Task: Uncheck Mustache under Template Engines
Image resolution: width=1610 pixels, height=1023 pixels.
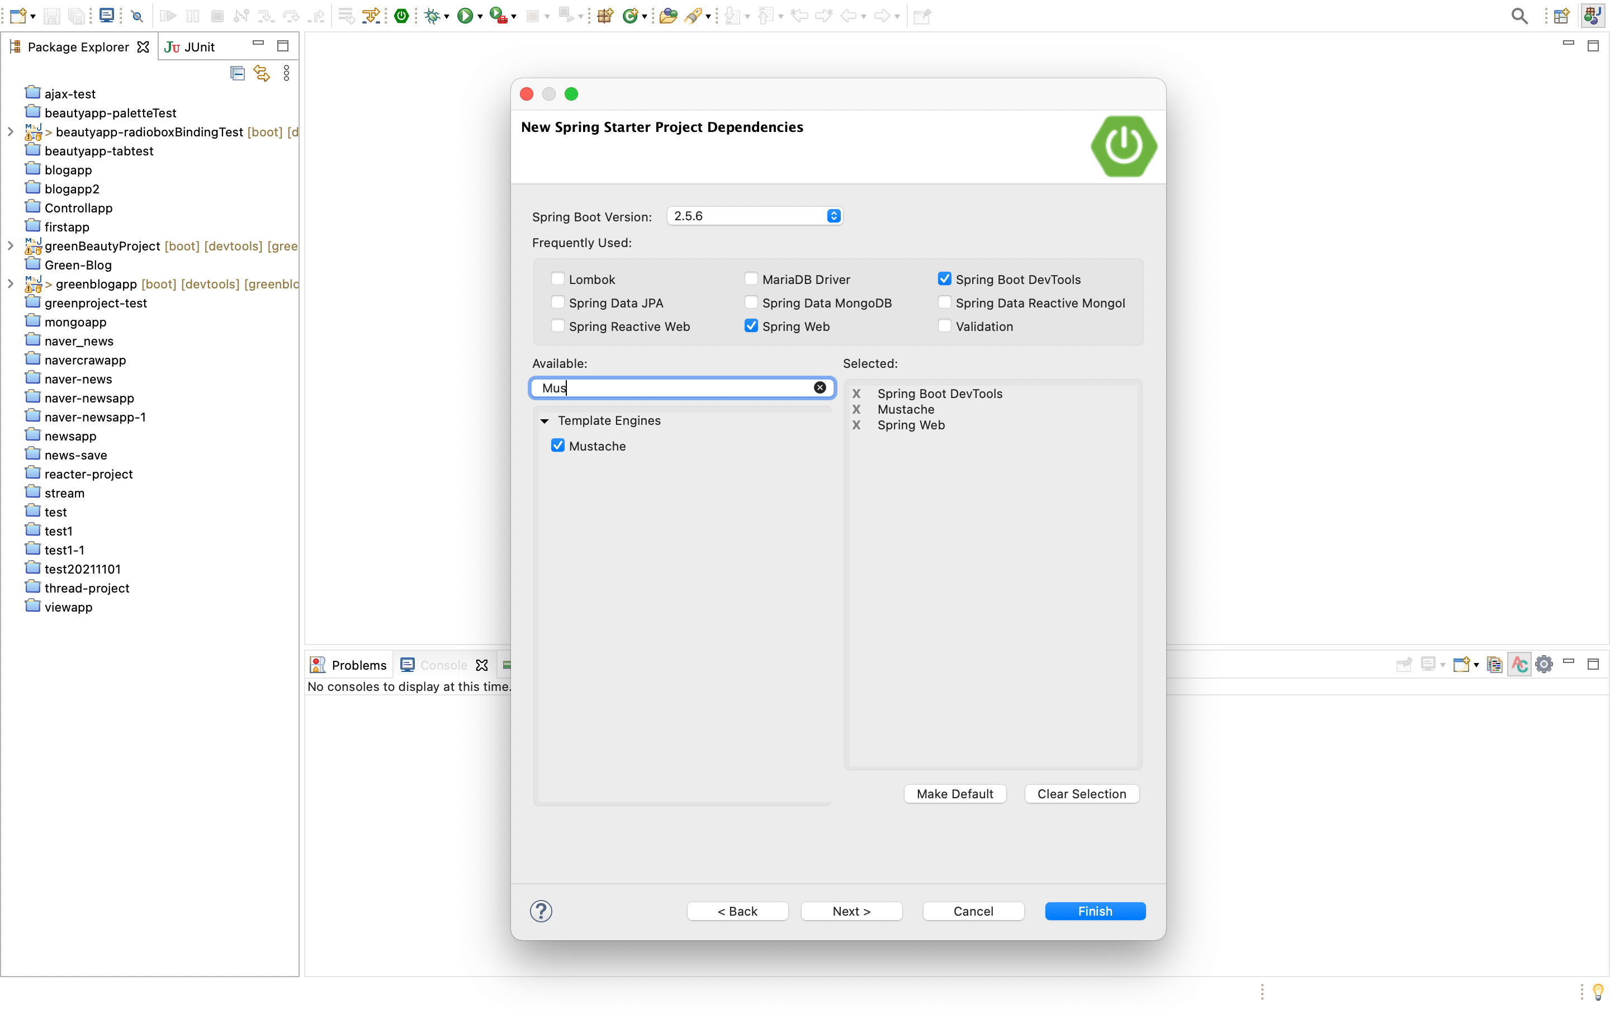Action: 557,446
